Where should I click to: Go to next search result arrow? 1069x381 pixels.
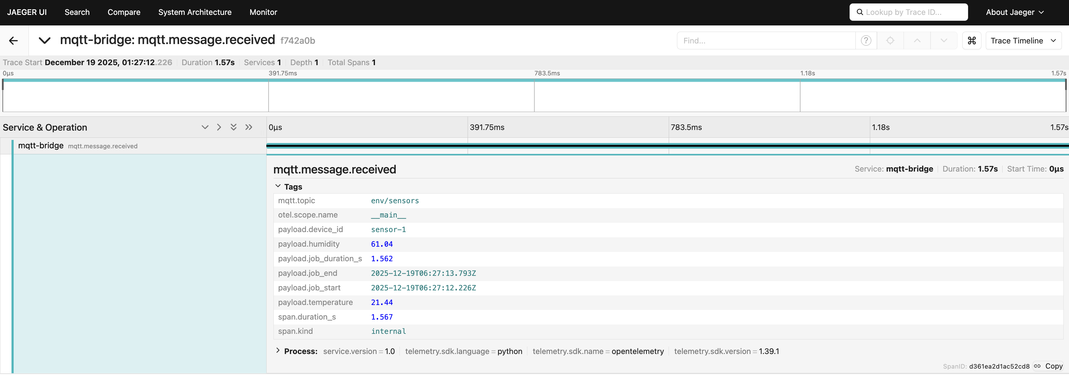pos(944,41)
